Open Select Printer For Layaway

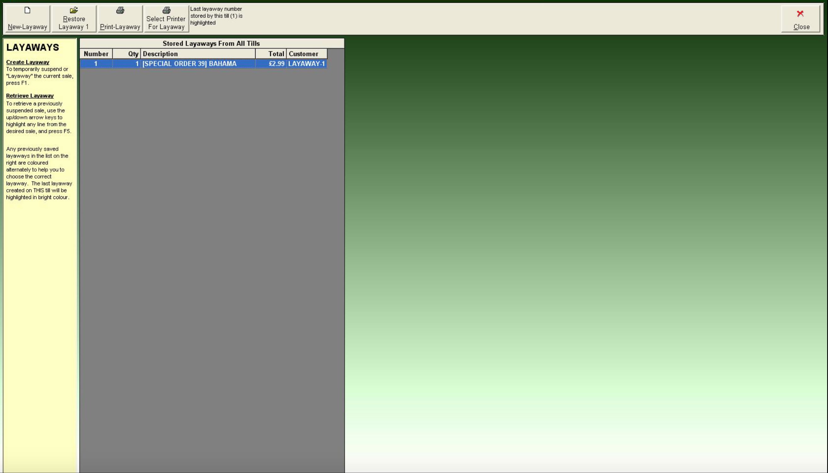click(x=166, y=19)
